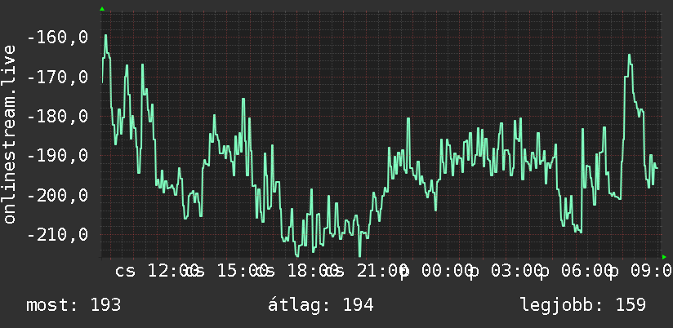Click the green arrow ending the x-axis
The height and width of the screenshot is (328, 673).
pyautogui.click(x=664, y=257)
